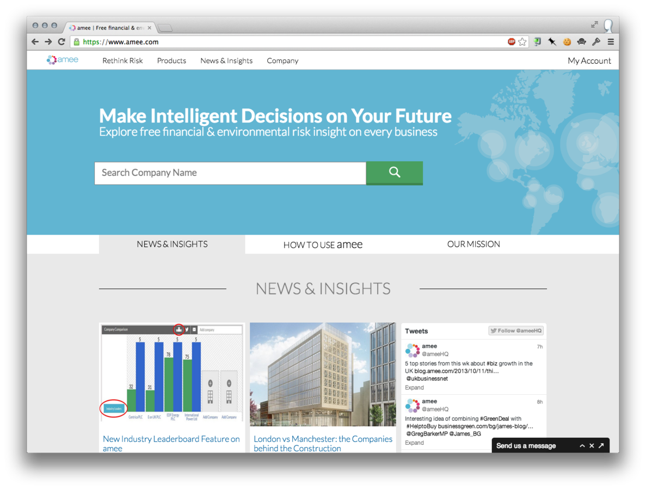Screen dimensions: 646x490
Task: Click the green padlock in the address bar
Action: coord(77,41)
